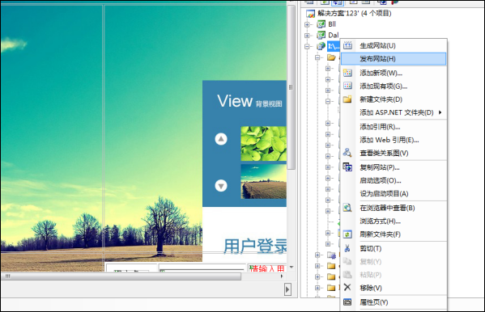
Task: Select 复制网站(P)... menu item
Action: pyautogui.click(x=394, y=167)
